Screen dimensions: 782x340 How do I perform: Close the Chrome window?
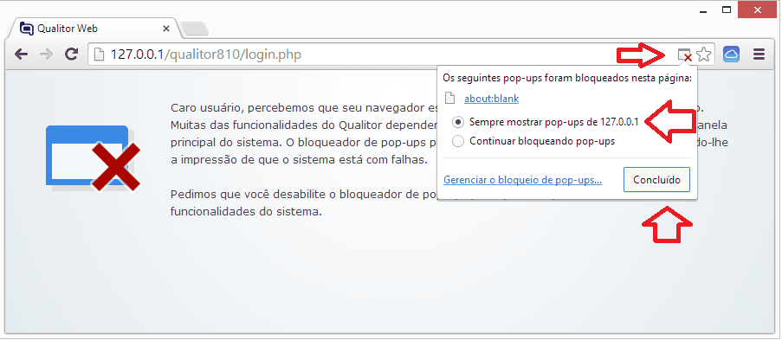757,10
